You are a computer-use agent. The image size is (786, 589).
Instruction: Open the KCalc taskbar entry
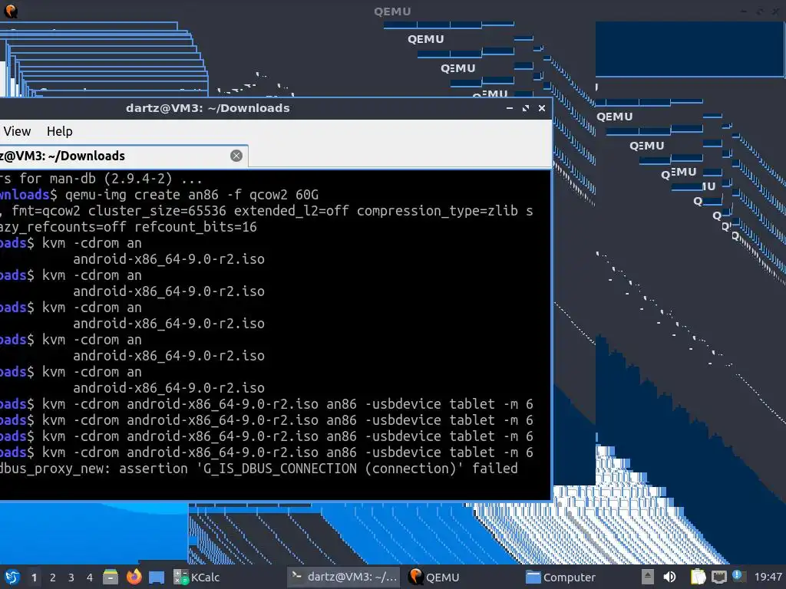[x=196, y=577]
